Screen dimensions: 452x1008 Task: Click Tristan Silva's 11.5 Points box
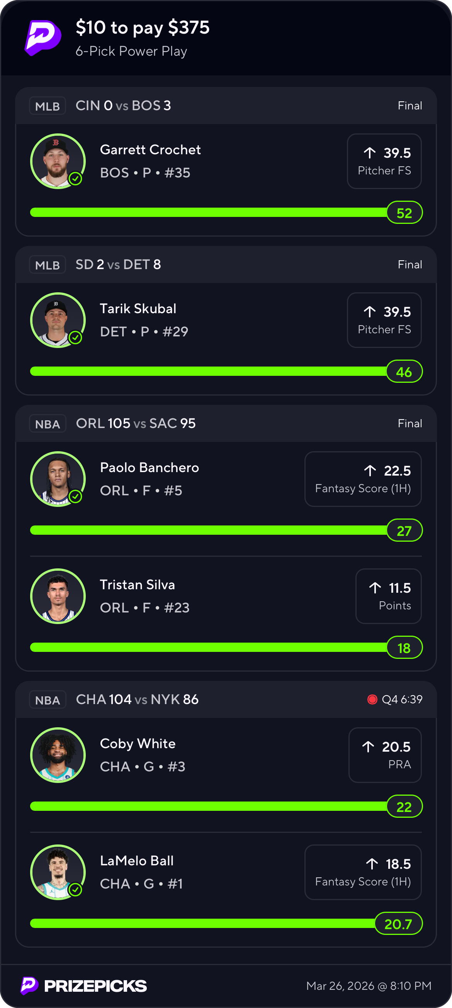(x=388, y=596)
